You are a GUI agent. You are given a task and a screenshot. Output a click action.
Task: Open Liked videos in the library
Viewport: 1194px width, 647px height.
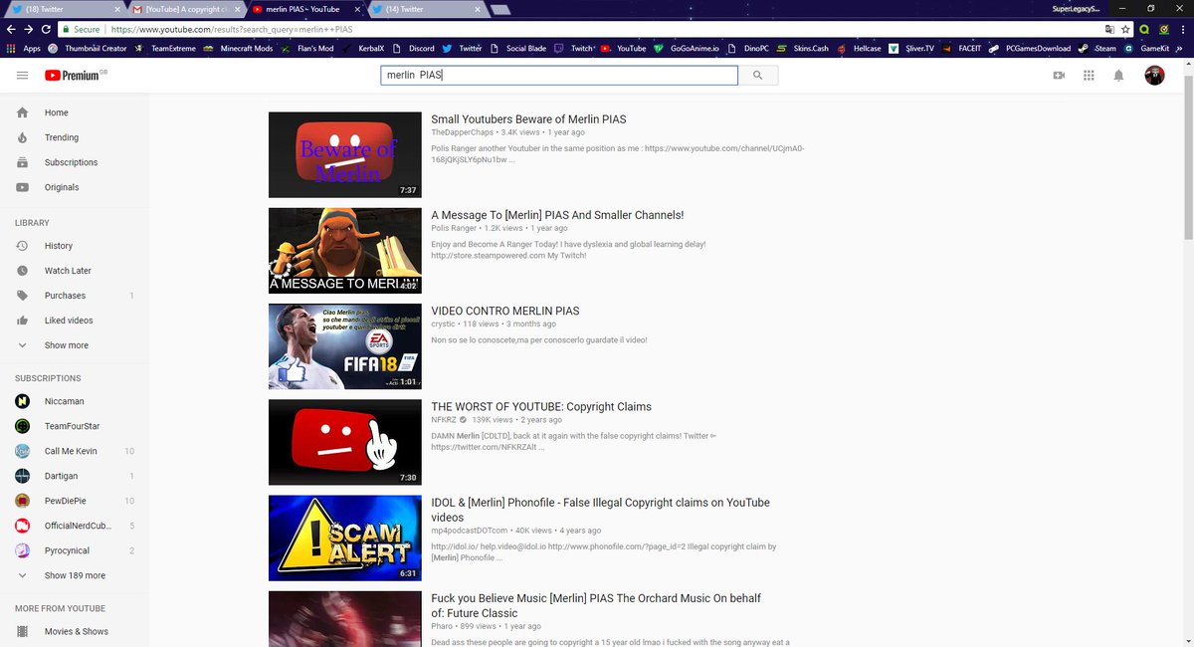point(75,321)
